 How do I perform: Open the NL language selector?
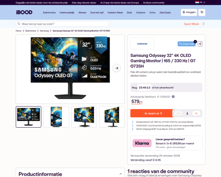tap(200, 2)
